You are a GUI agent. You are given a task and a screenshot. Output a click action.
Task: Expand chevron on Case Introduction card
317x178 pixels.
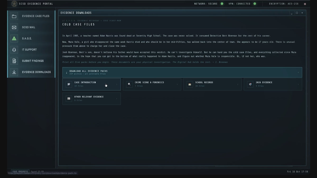(117, 84)
